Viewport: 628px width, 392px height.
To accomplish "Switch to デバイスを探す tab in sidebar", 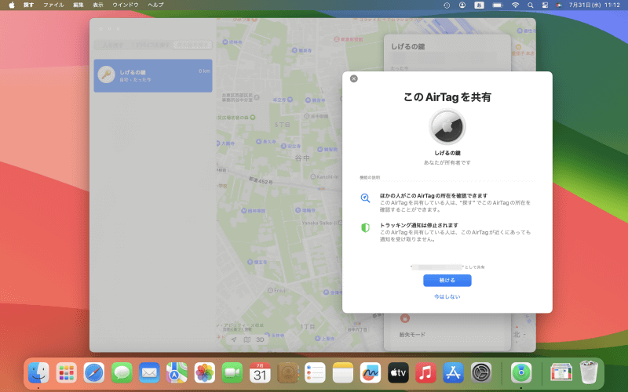I will [152, 45].
